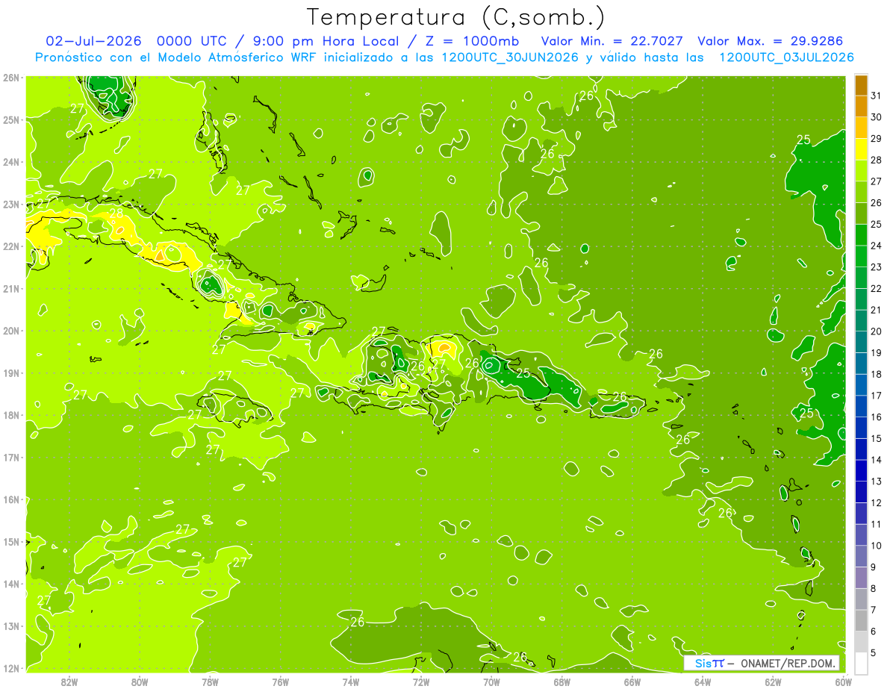Image resolution: width=896 pixels, height=692 pixels.
Task: Click the legend value "18"
Action: (876, 374)
